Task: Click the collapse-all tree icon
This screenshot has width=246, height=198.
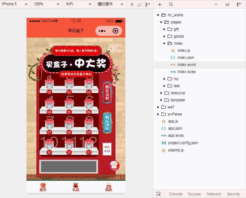Action: click(227, 4)
